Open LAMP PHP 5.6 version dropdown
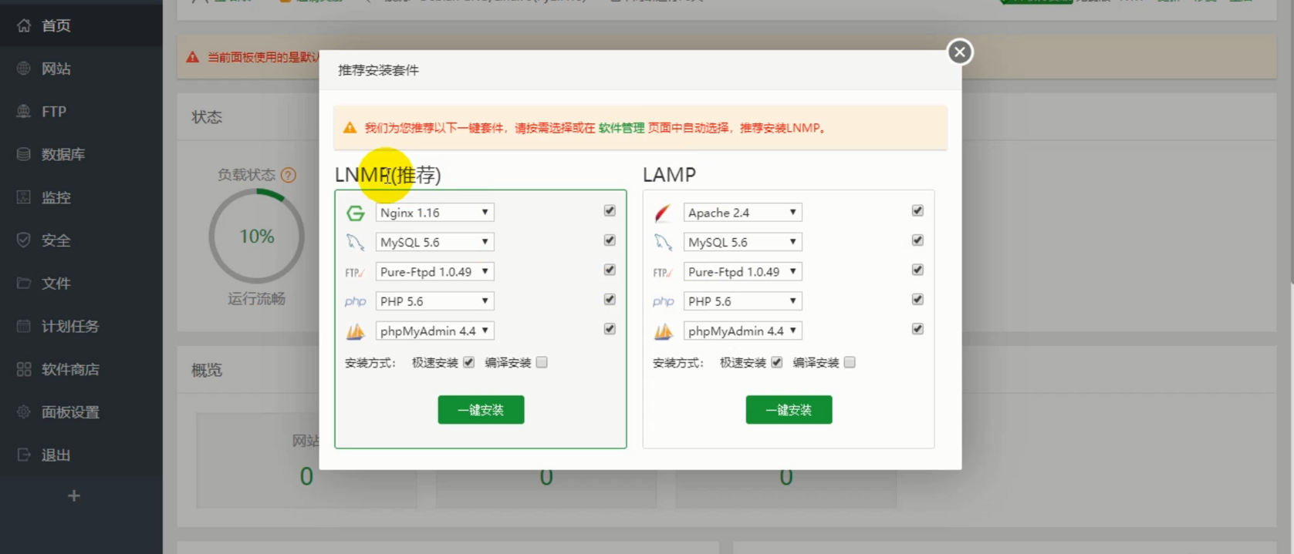 [x=742, y=301]
